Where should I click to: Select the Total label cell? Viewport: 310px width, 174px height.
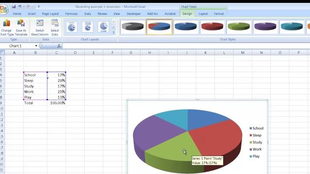tap(35, 103)
